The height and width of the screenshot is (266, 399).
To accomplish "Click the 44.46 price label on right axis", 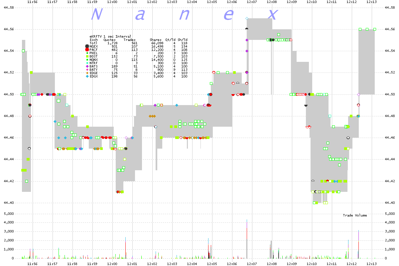I will [x=390, y=138].
